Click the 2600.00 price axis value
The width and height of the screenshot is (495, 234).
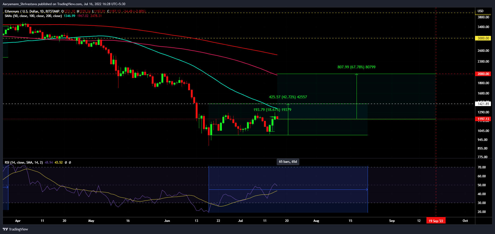pos(483,51)
